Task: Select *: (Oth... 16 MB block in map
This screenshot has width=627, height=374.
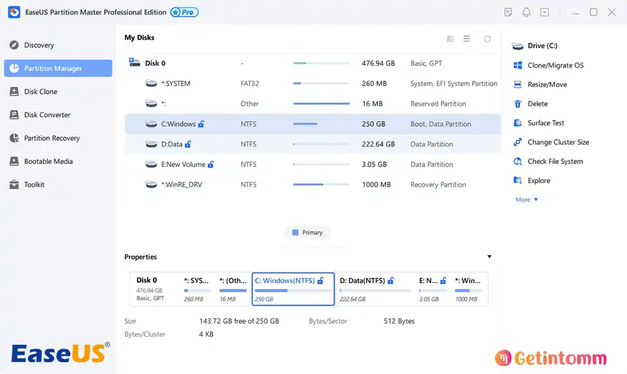Action: (233, 289)
